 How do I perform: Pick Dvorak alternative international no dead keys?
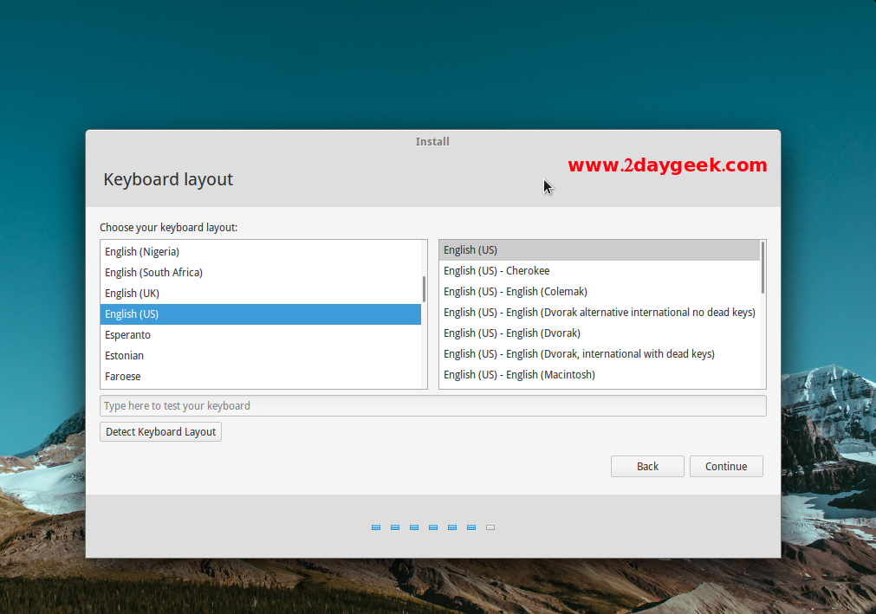pos(599,312)
